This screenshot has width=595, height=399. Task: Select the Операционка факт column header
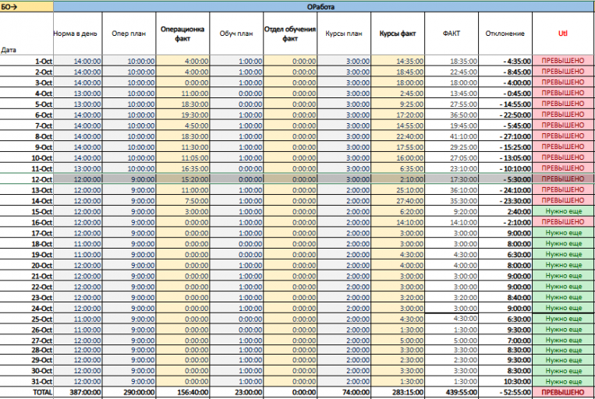(182, 34)
